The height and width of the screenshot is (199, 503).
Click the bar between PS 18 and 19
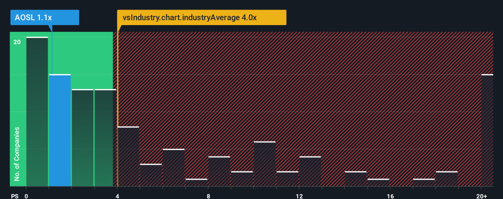pyautogui.click(x=446, y=179)
